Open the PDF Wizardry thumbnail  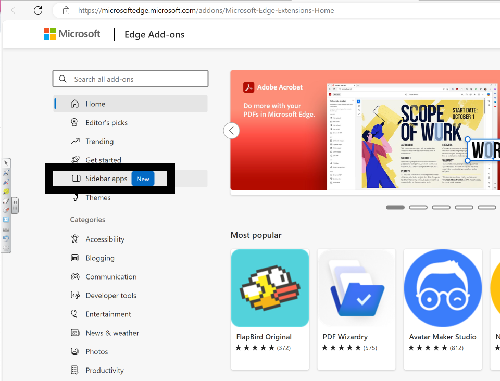click(x=356, y=288)
